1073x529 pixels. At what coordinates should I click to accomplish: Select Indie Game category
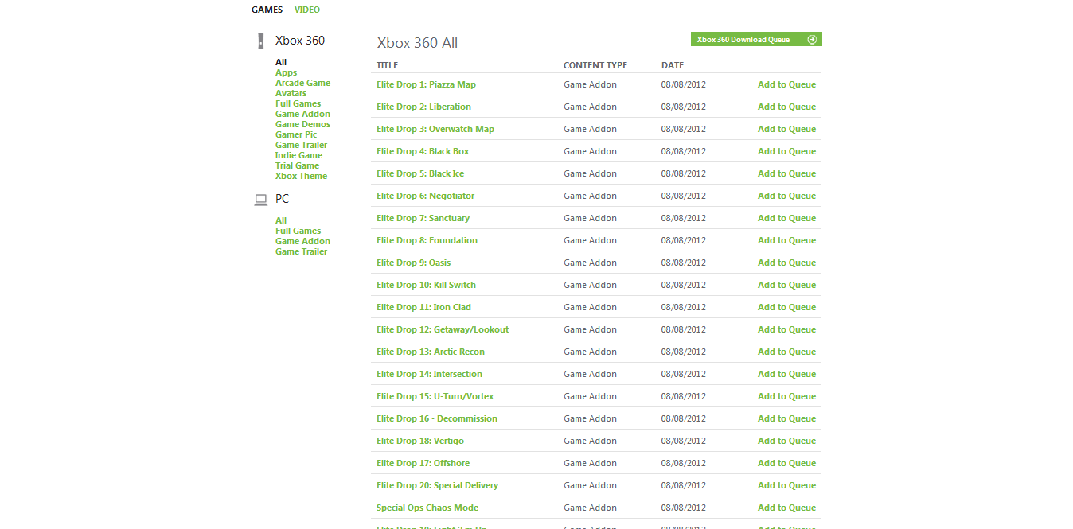(298, 155)
